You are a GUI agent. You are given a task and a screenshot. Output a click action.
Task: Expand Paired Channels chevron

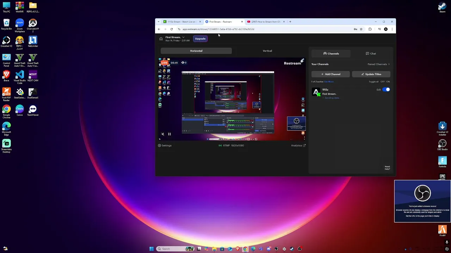point(389,64)
